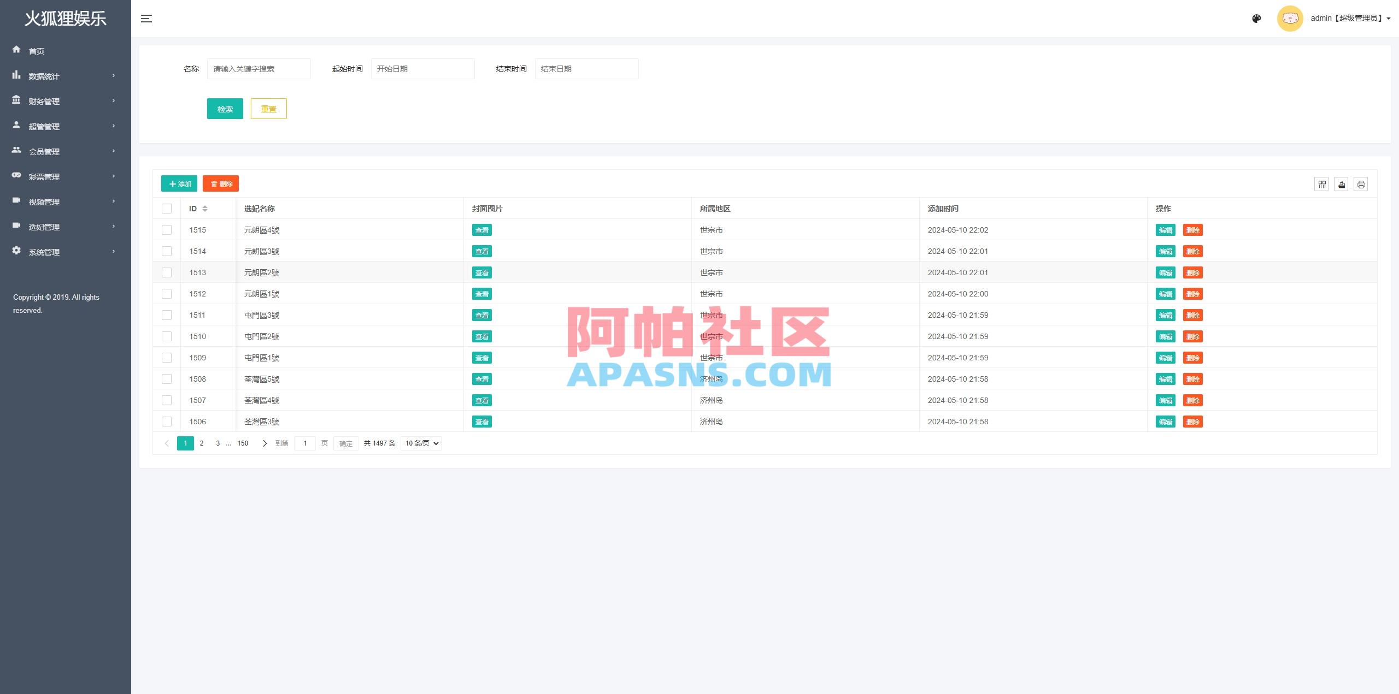Image resolution: width=1399 pixels, height=694 pixels.
Task: Click the theme palette icon in top bar
Action: 1256,18
